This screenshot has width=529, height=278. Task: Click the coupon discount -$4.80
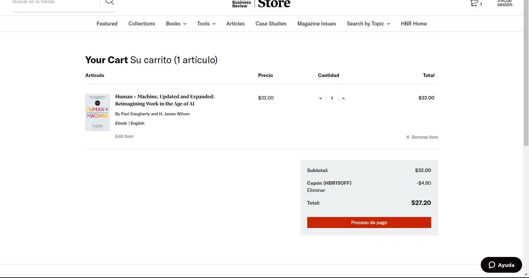424,183
